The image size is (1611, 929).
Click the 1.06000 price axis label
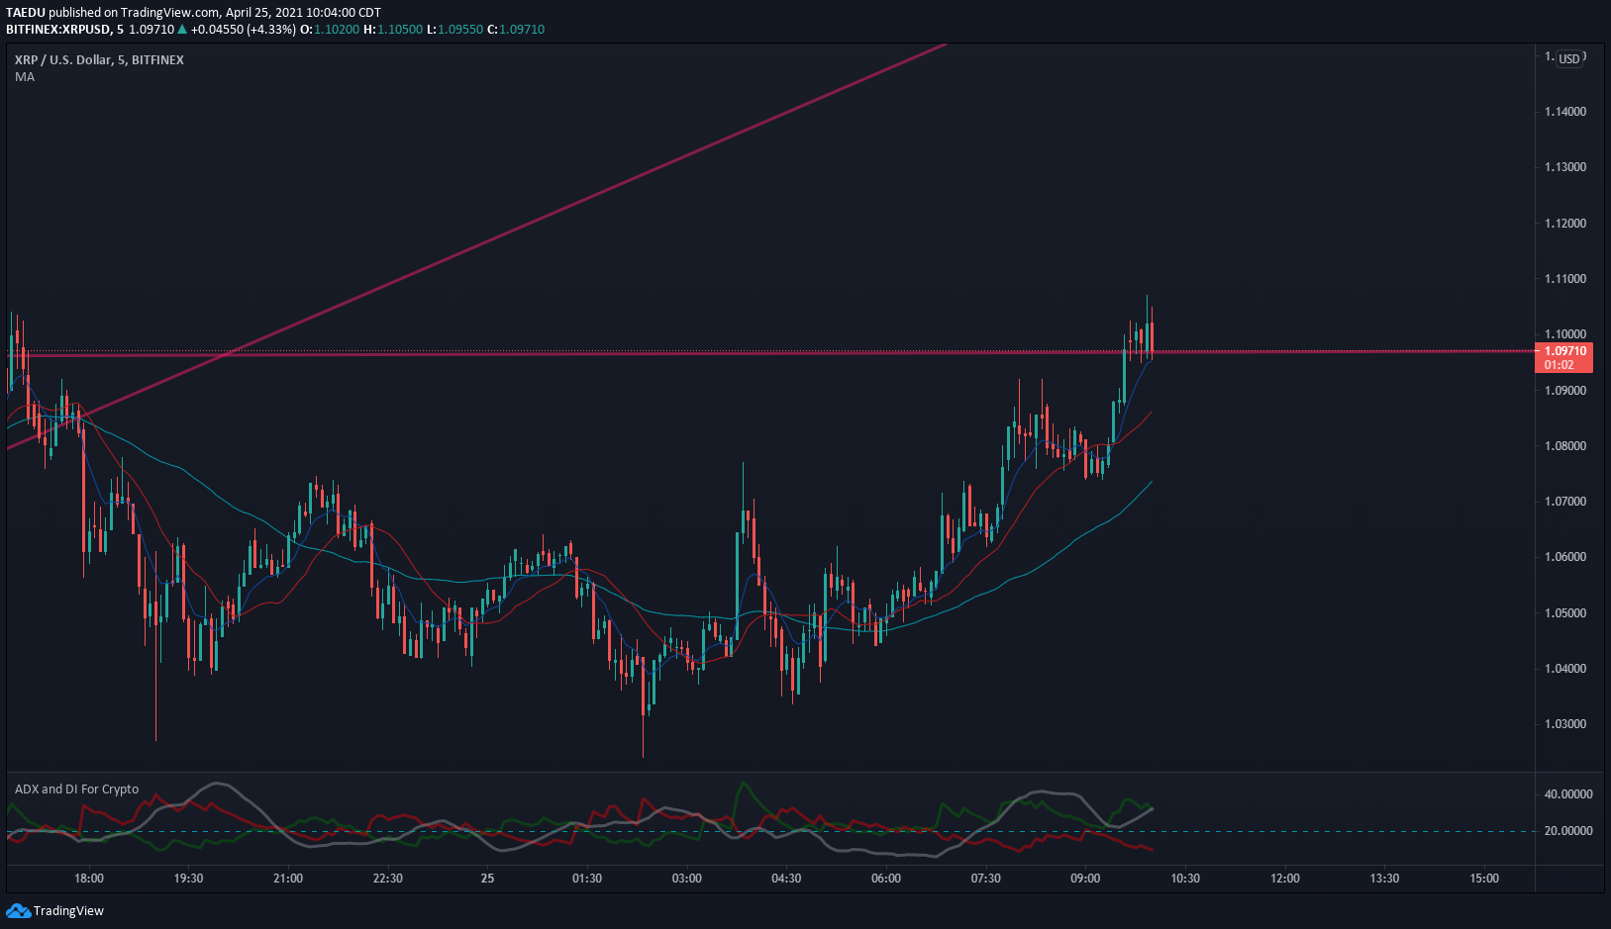click(x=1565, y=557)
